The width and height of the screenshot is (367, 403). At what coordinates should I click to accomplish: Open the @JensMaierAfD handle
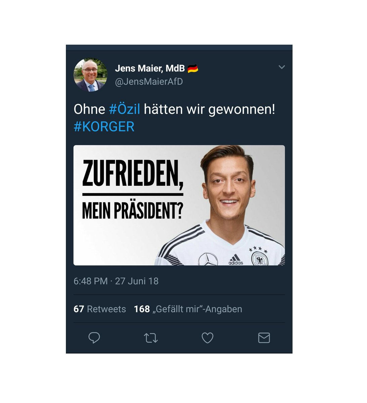point(149,82)
